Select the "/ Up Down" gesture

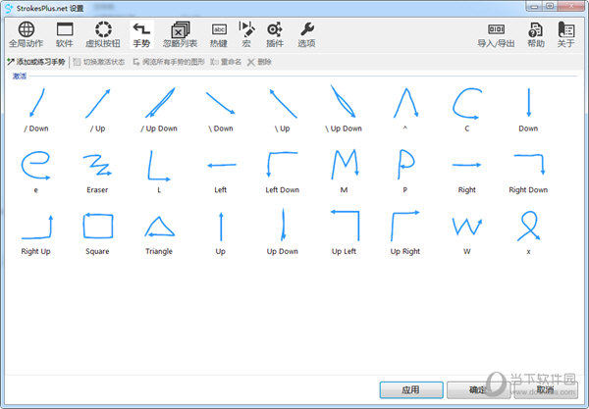159,109
